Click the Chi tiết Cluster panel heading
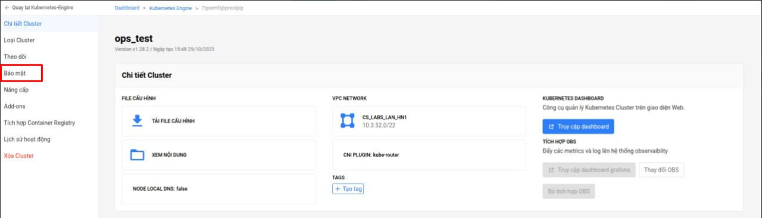This screenshot has width=762, height=218. click(146, 76)
